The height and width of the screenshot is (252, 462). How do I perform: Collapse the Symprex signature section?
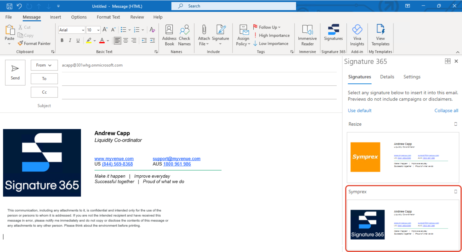(456, 191)
